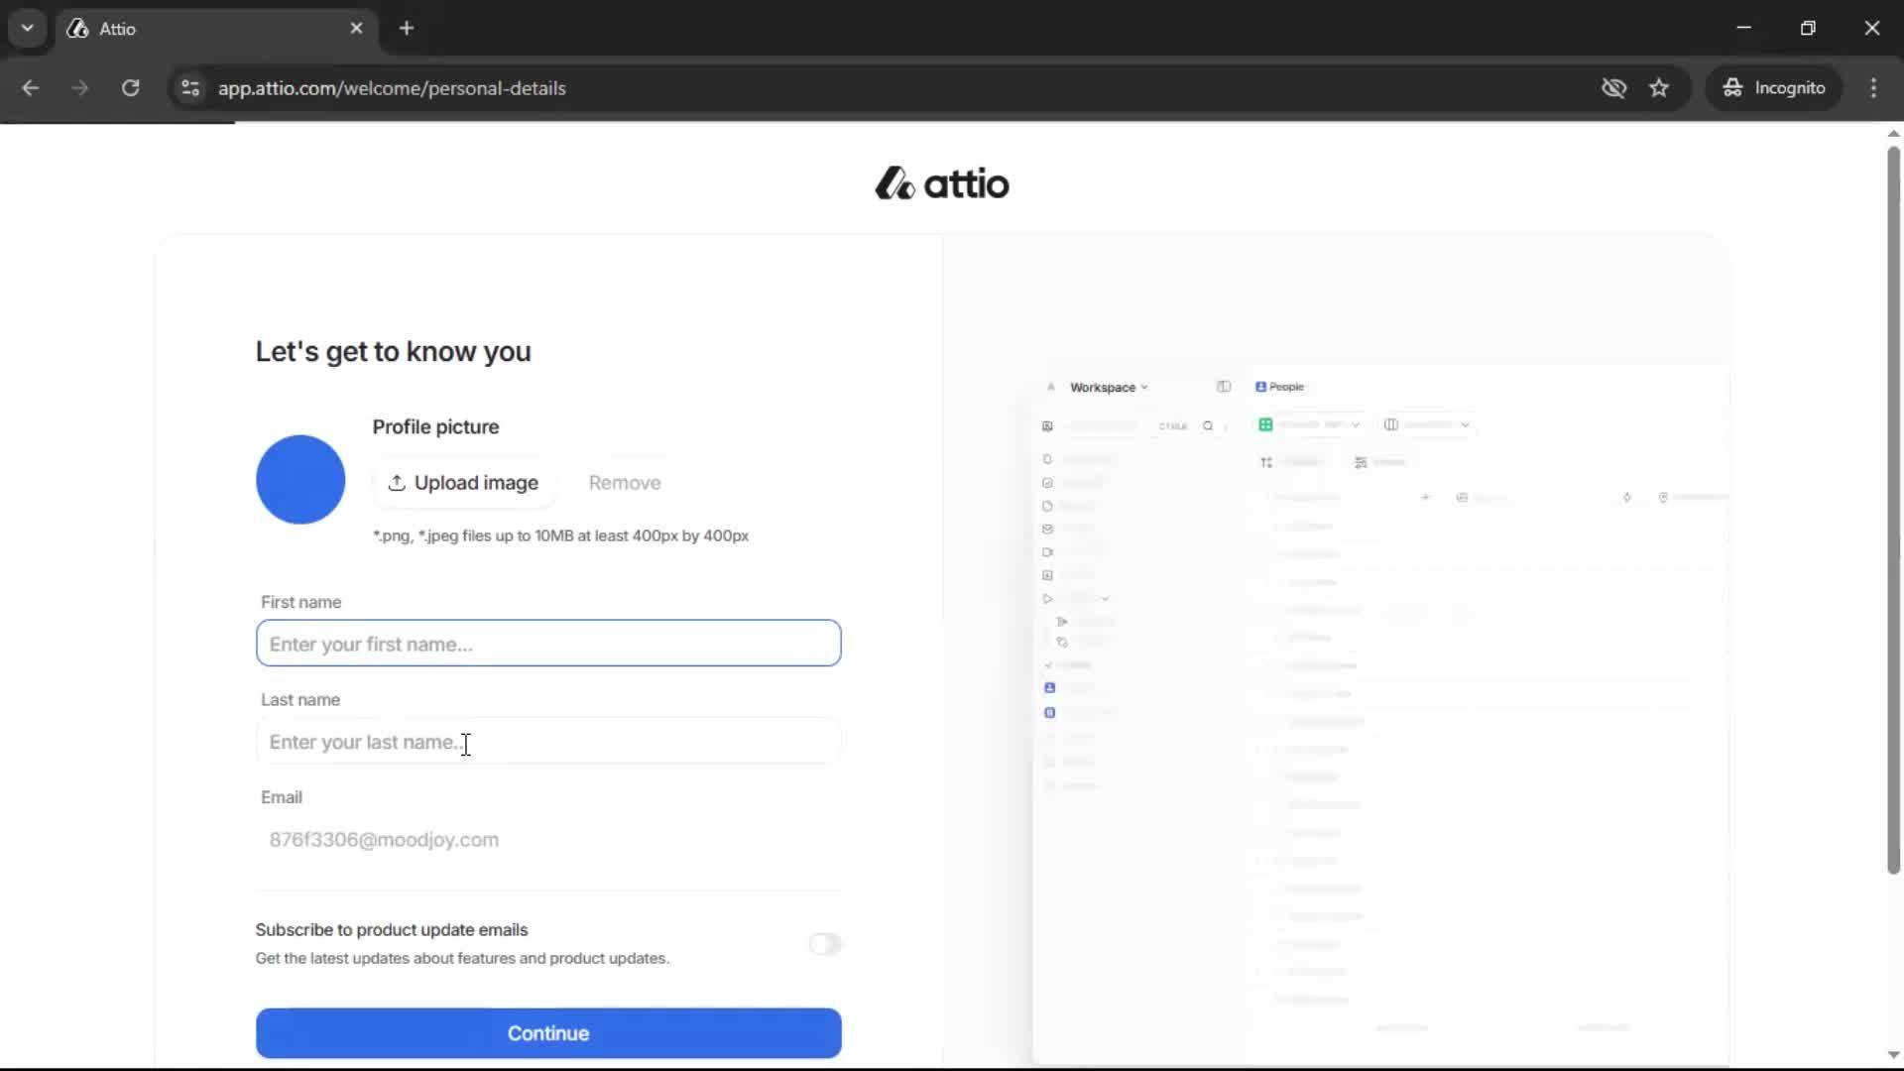Screen dimensions: 1904x1071
Task: Click the blue profile picture avatar circle
Action: coord(299,479)
